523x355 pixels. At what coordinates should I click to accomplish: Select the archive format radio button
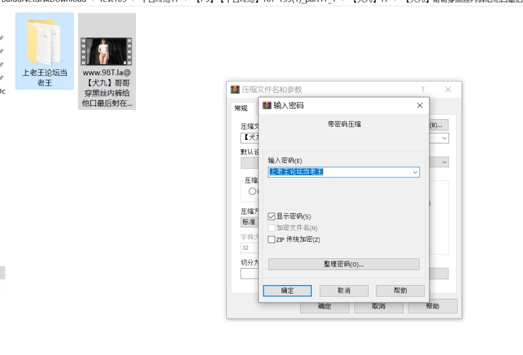pyautogui.click(x=252, y=191)
